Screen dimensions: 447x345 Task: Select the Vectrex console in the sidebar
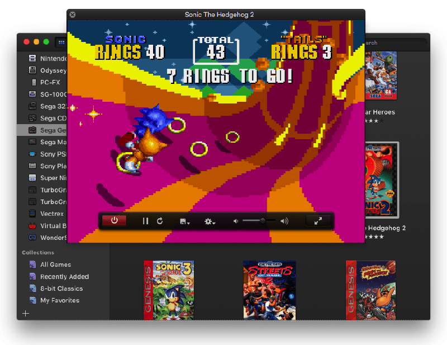point(32,214)
